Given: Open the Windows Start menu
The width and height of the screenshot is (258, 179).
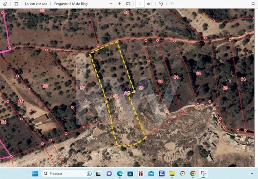Looking at the screenshot, I should (35, 174).
